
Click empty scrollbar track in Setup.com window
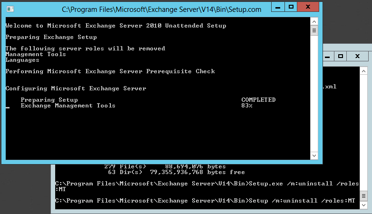[x=314, y=95]
